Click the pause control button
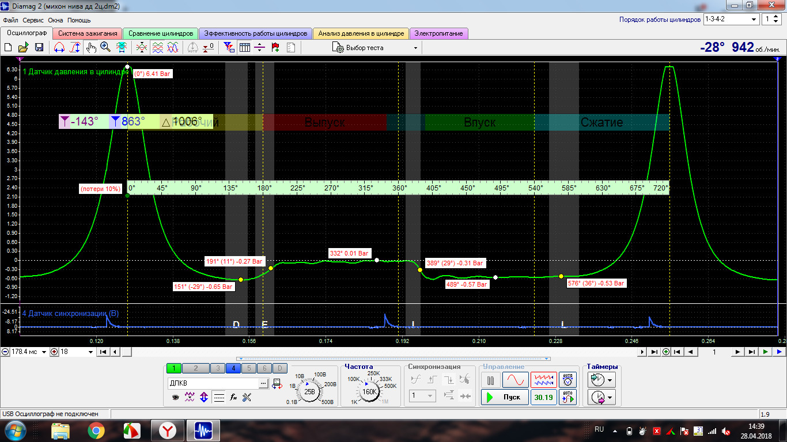 pyautogui.click(x=490, y=380)
